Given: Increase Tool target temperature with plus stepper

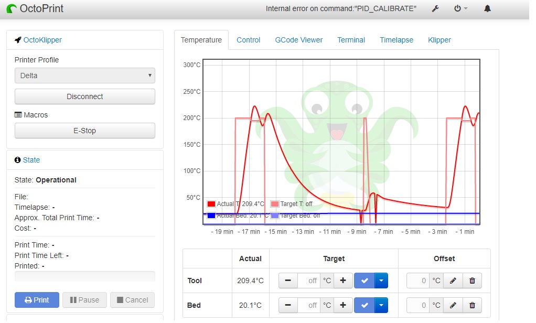Looking at the screenshot, I should point(344,281).
